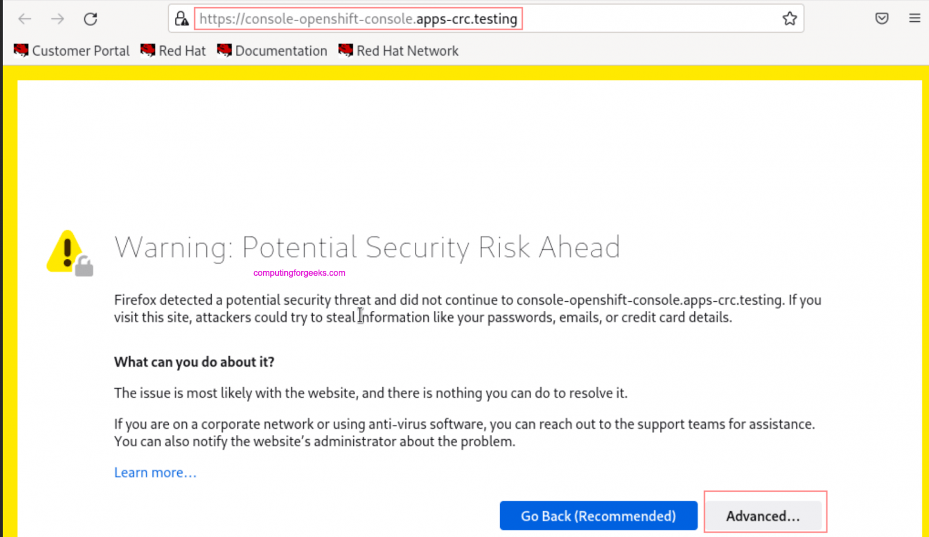Screen dimensions: 929x537
Task: Focus the address bar URL field
Action: tap(358, 19)
